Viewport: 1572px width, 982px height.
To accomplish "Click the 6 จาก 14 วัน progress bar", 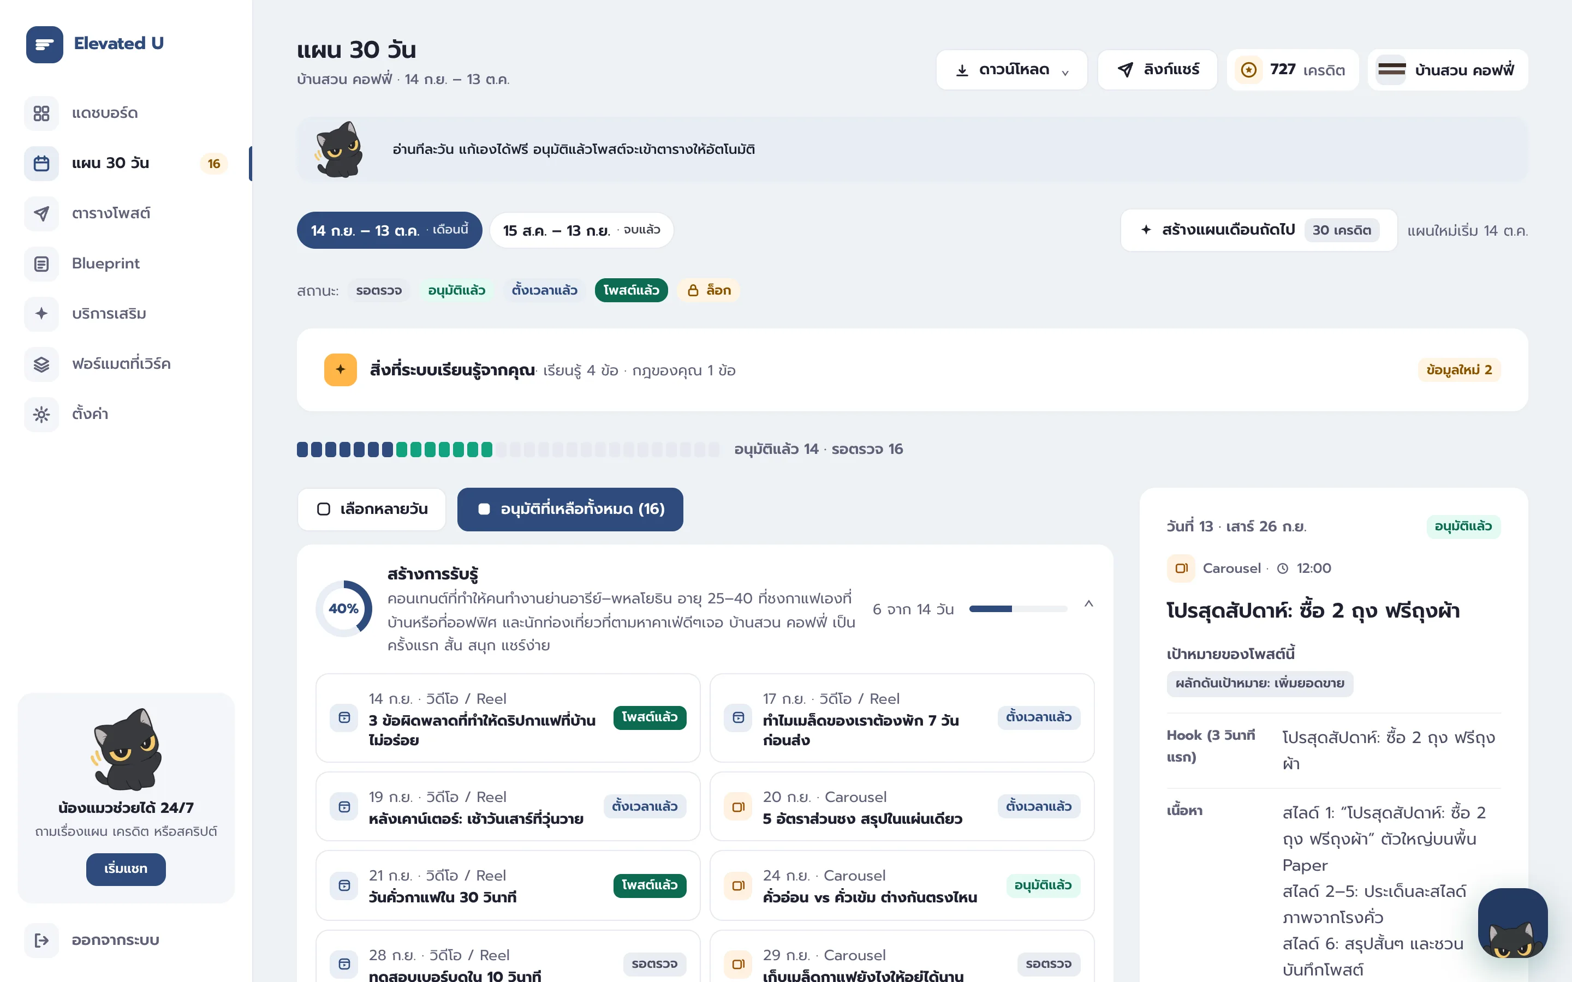I will (x=1018, y=608).
